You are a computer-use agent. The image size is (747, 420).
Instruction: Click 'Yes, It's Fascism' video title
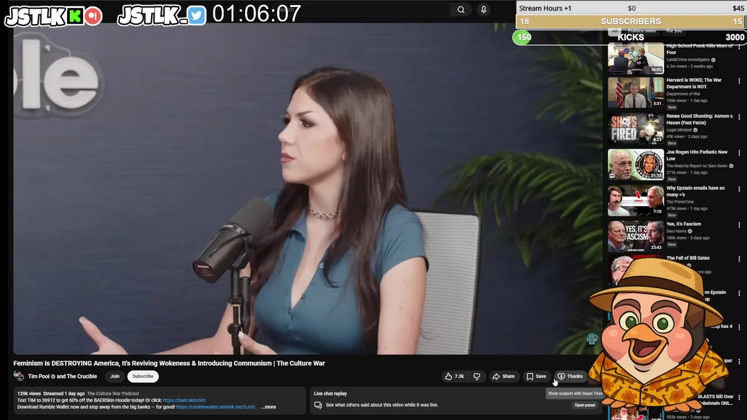coord(684,224)
